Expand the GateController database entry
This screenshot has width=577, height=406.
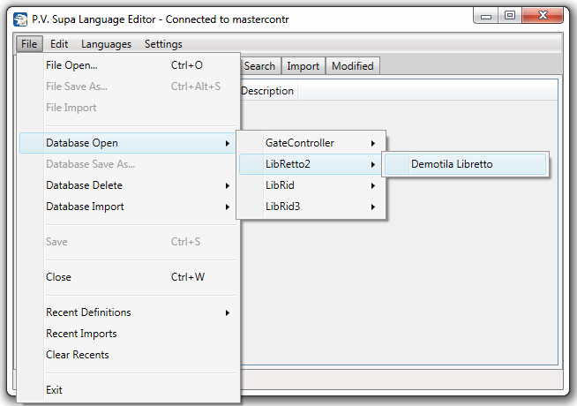pyautogui.click(x=300, y=143)
